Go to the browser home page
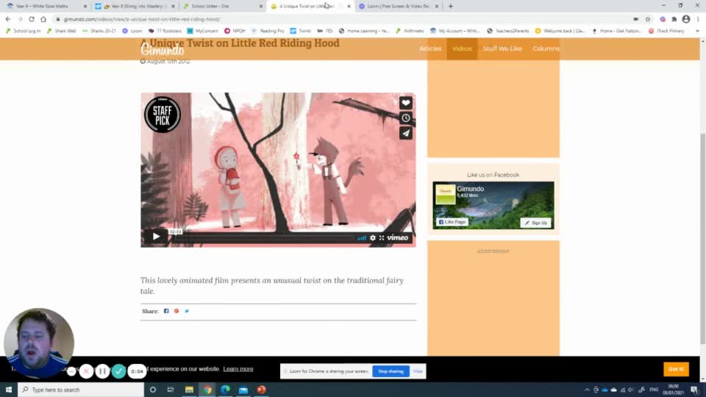This screenshot has height=397, width=706. click(43, 19)
